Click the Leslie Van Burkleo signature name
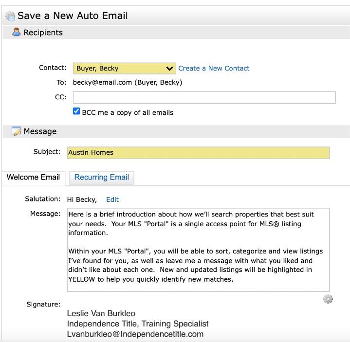Image resolution: width=350 pixels, height=342 pixels. (101, 313)
